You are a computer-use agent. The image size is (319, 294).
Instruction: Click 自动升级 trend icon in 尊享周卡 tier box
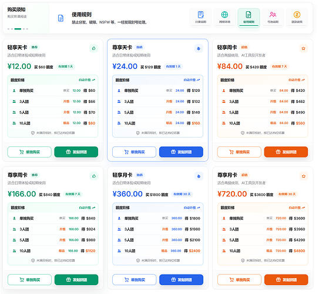pyautogui.click(x=93, y=208)
